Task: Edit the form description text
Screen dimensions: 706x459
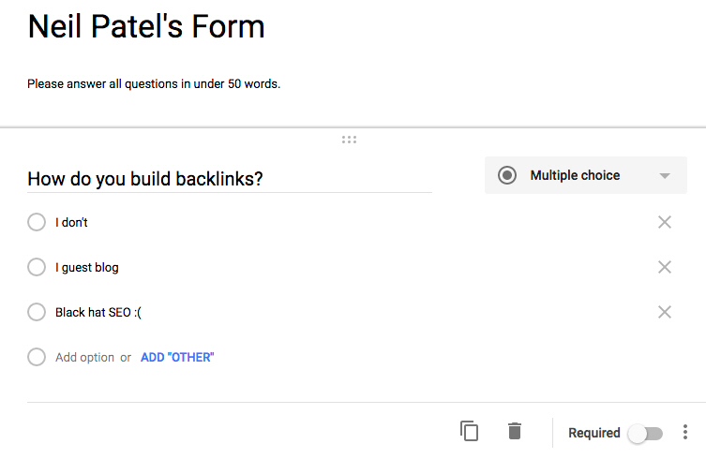Action: [154, 84]
